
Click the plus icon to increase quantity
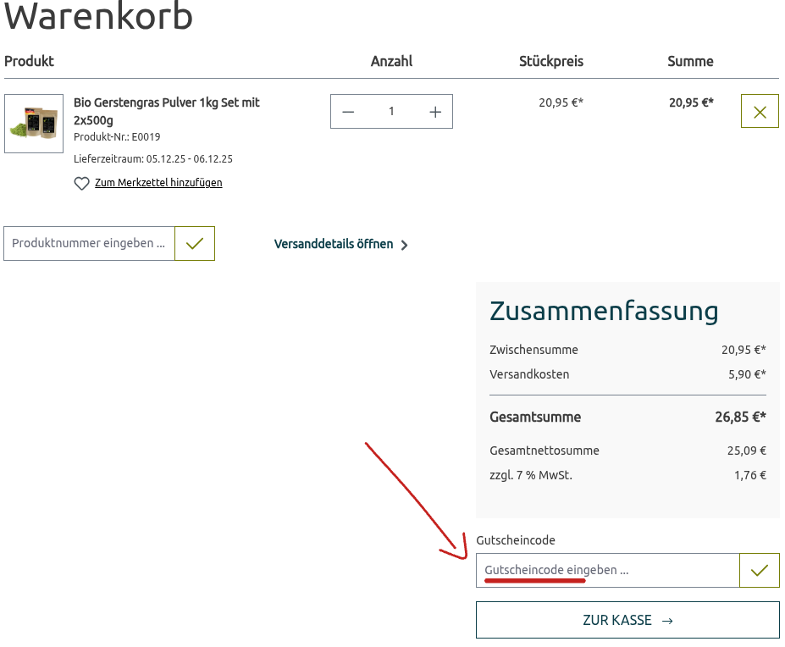tap(434, 111)
